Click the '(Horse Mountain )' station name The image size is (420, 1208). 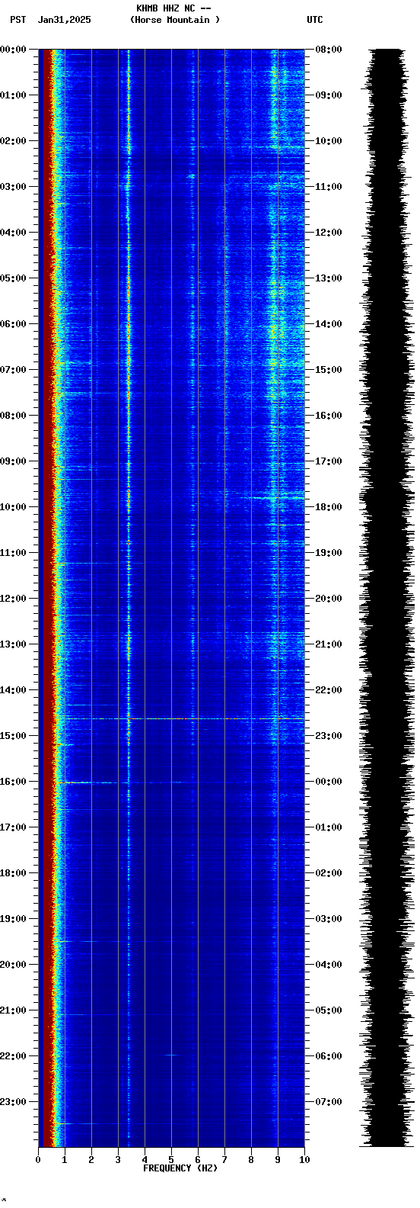point(175,20)
